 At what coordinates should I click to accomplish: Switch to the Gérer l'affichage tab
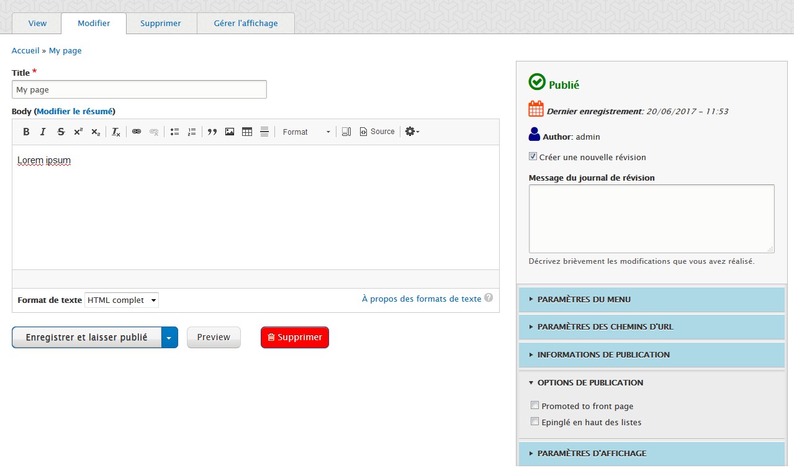point(246,23)
